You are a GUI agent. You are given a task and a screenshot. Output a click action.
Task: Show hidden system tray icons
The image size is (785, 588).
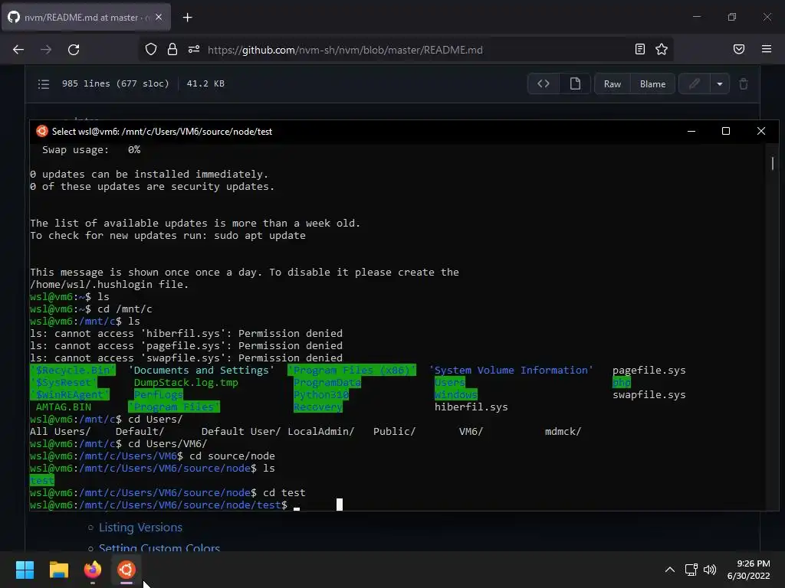click(670, 570)
